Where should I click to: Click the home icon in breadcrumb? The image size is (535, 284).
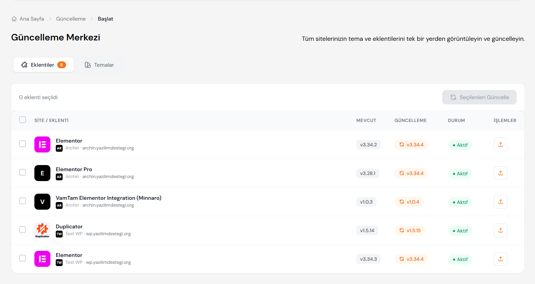[x=14, y=19]
